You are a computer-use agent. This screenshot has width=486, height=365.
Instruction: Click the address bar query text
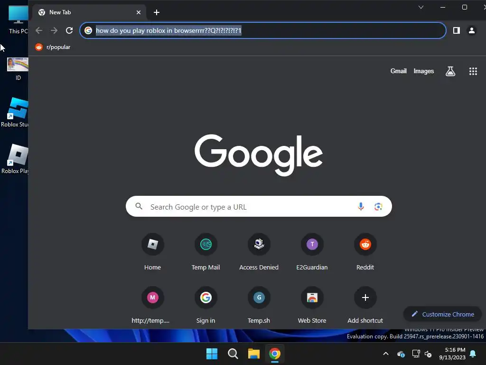(x=168, y=30)
